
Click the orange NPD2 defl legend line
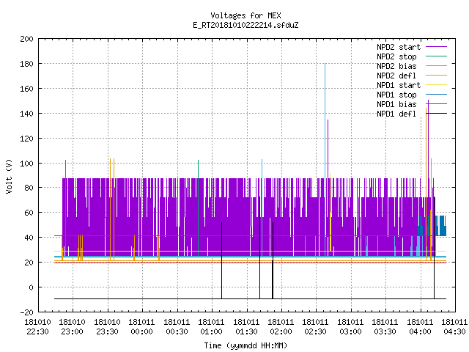tap(436, 75)
